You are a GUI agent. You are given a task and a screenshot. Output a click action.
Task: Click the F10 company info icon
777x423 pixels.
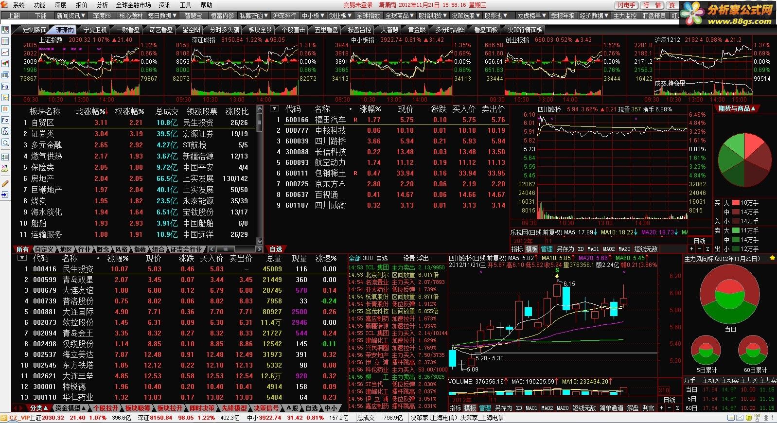coord(5,86)
